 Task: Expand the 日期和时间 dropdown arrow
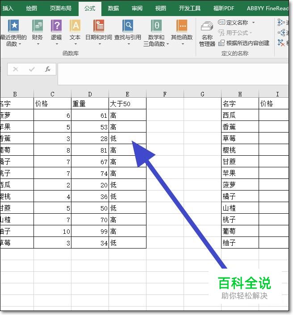[100, 44]
